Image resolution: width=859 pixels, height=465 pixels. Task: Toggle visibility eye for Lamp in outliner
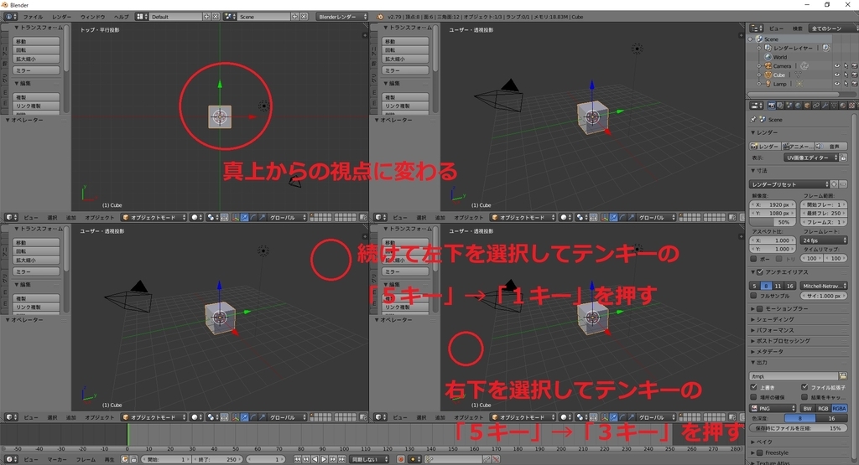point(836,84)
